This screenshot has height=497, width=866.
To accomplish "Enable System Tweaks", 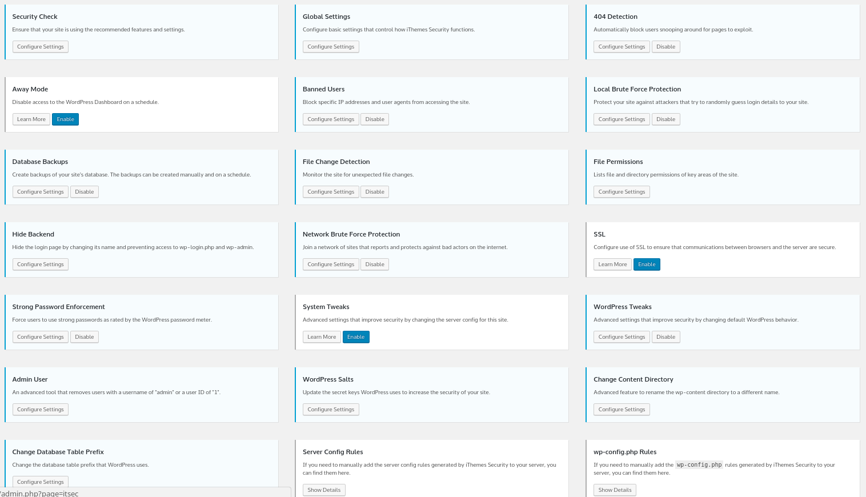I will pos(356,336).
